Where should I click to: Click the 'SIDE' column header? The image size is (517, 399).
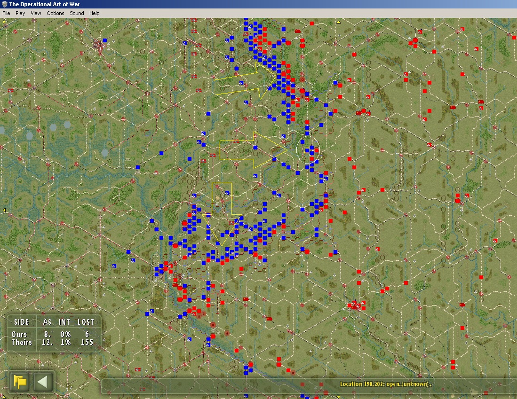tap(22, 322)
